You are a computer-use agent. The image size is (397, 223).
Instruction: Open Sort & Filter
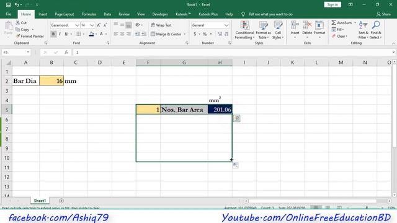364,30
